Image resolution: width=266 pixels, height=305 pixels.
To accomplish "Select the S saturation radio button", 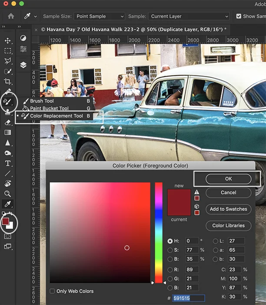I will [x=170, y=250].
